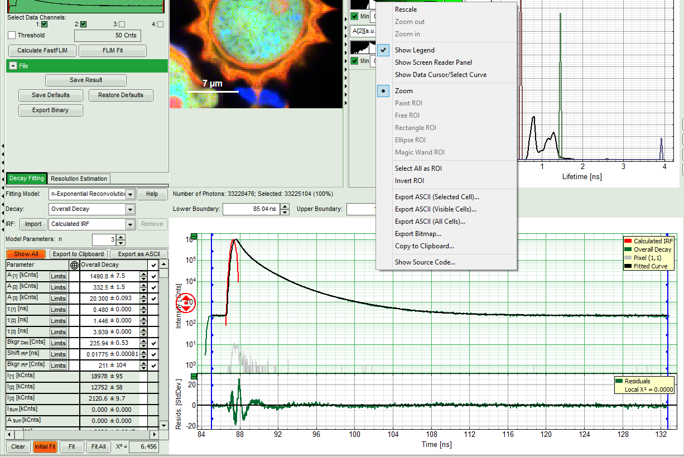The image size is (684, 457).
Task: Click the Lower Boundary input field
Action: point(250,209)
